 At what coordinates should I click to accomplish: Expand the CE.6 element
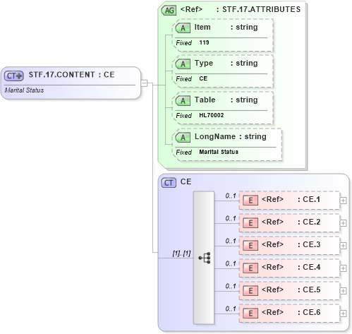343,314
